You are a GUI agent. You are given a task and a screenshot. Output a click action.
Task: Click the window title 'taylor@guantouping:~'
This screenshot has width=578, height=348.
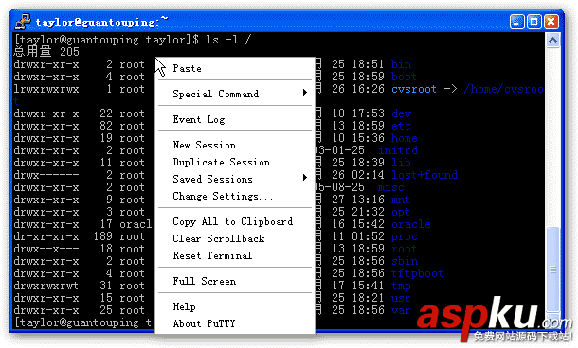point(101,22)
